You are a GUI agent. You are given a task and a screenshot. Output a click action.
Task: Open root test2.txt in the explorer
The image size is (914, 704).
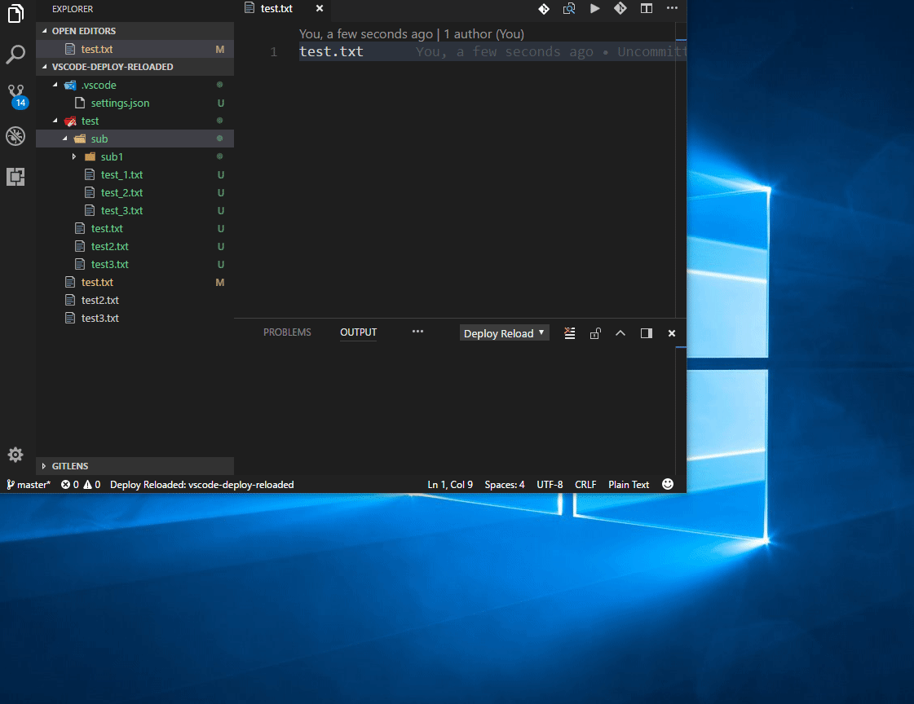click(135, 301)
